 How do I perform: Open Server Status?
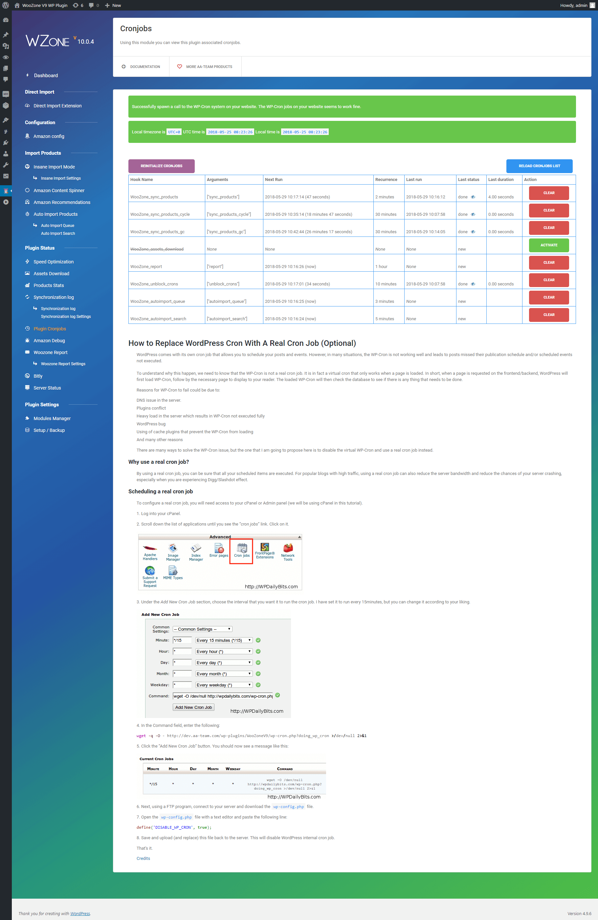point(47,388)
